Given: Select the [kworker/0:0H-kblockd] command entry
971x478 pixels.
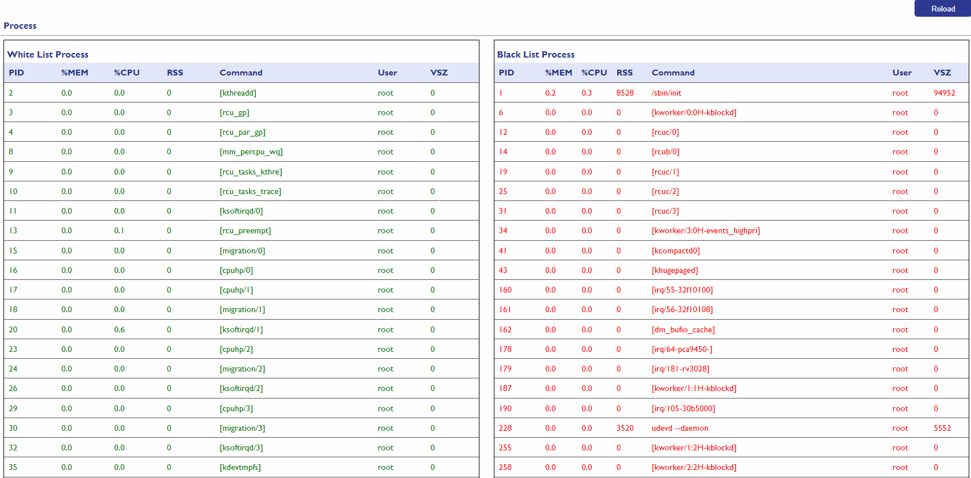Looking at the screenshot, I should pos(694,113).
